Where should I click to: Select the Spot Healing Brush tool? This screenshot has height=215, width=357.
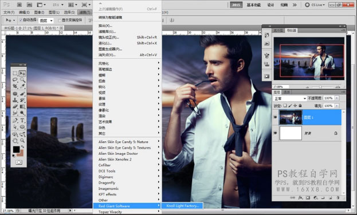pos(15,93)
